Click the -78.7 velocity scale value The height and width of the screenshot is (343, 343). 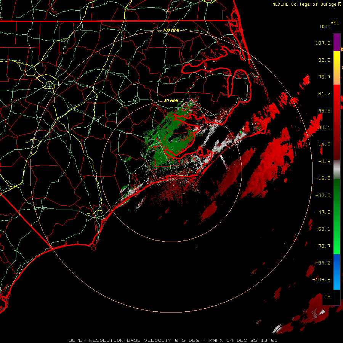coord(323,246)
